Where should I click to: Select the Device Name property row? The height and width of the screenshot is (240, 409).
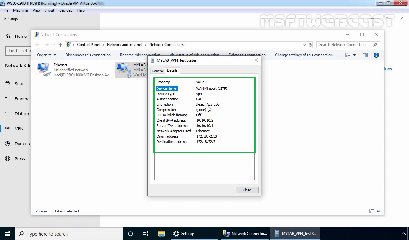pos(167,88)
